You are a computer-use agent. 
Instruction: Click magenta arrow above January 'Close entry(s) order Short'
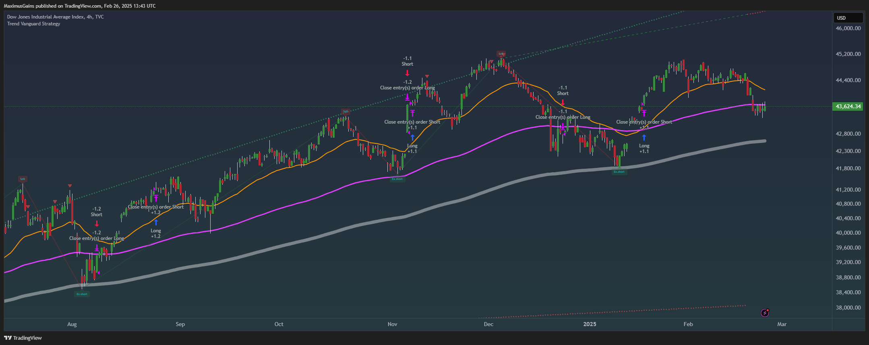tap(644, 113)
